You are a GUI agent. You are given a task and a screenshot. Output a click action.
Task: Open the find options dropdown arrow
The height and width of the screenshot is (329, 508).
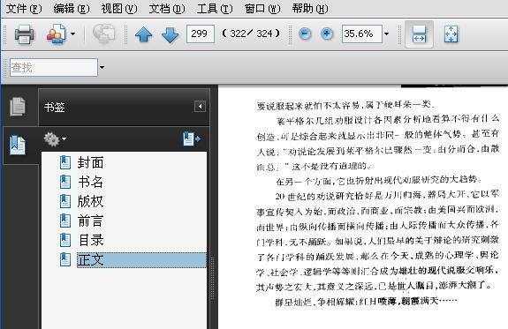click(102, 67)
